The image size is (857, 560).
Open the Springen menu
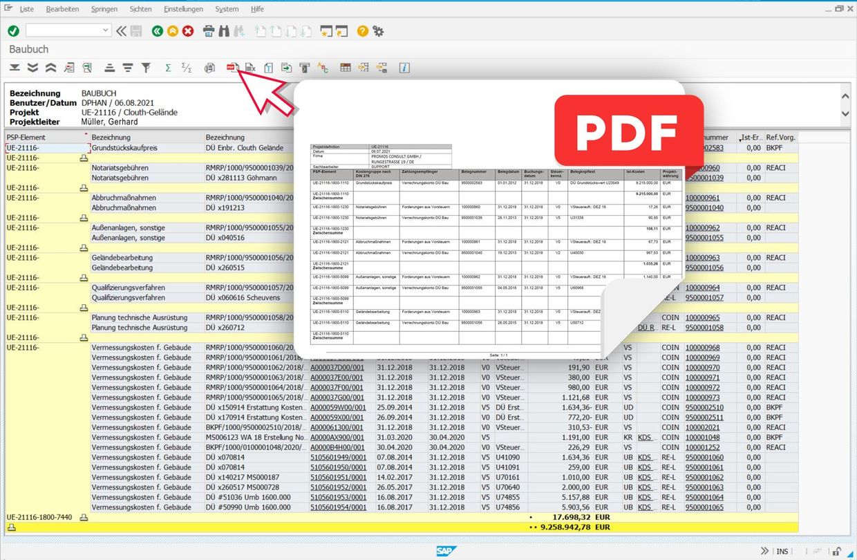pyautogui.click(x=104, y=9)
